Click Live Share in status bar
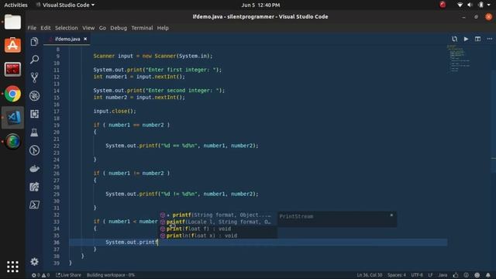This screenshot has width=496, height=279. 68,275
